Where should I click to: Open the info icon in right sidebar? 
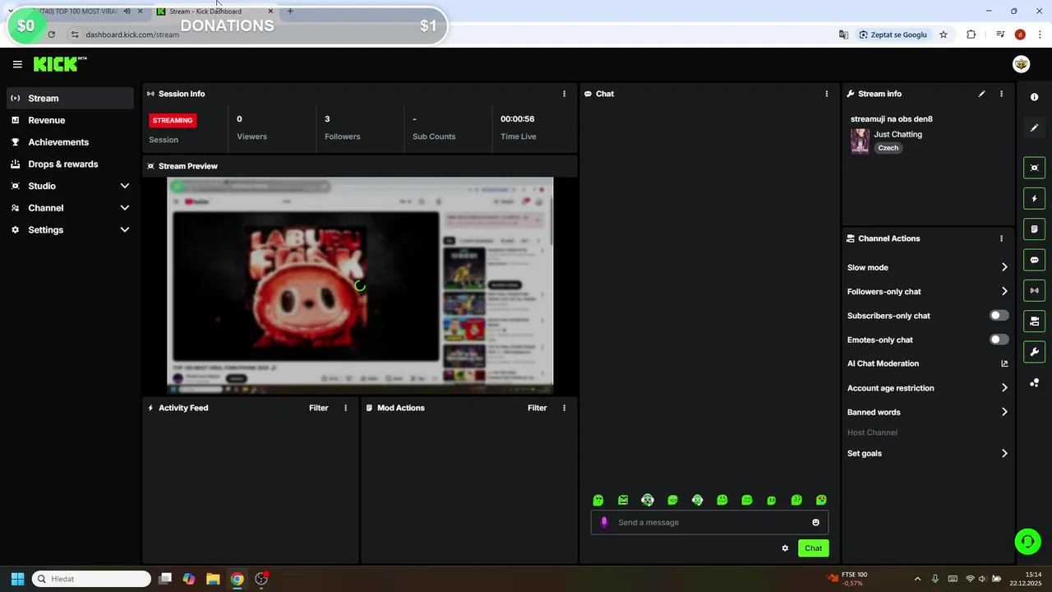(1034, 97)
